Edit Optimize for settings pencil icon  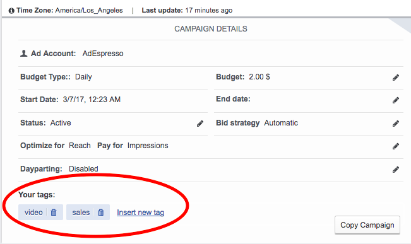click(396, 146)
